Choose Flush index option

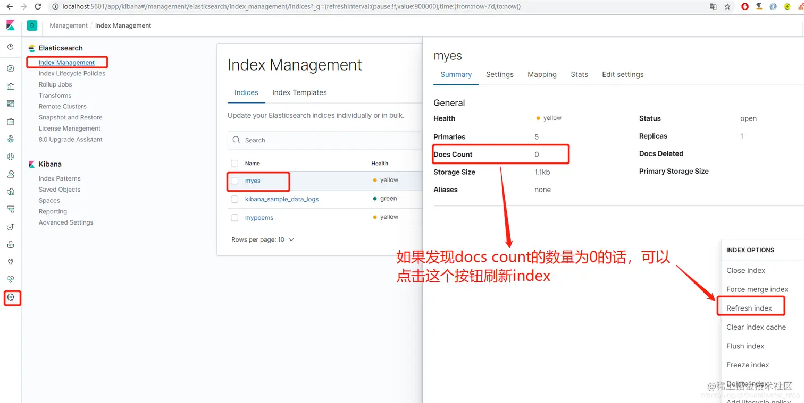tap(745, 346)
